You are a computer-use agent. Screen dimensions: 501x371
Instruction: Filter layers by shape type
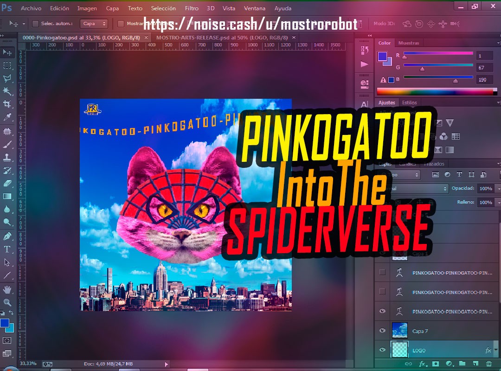472,174
